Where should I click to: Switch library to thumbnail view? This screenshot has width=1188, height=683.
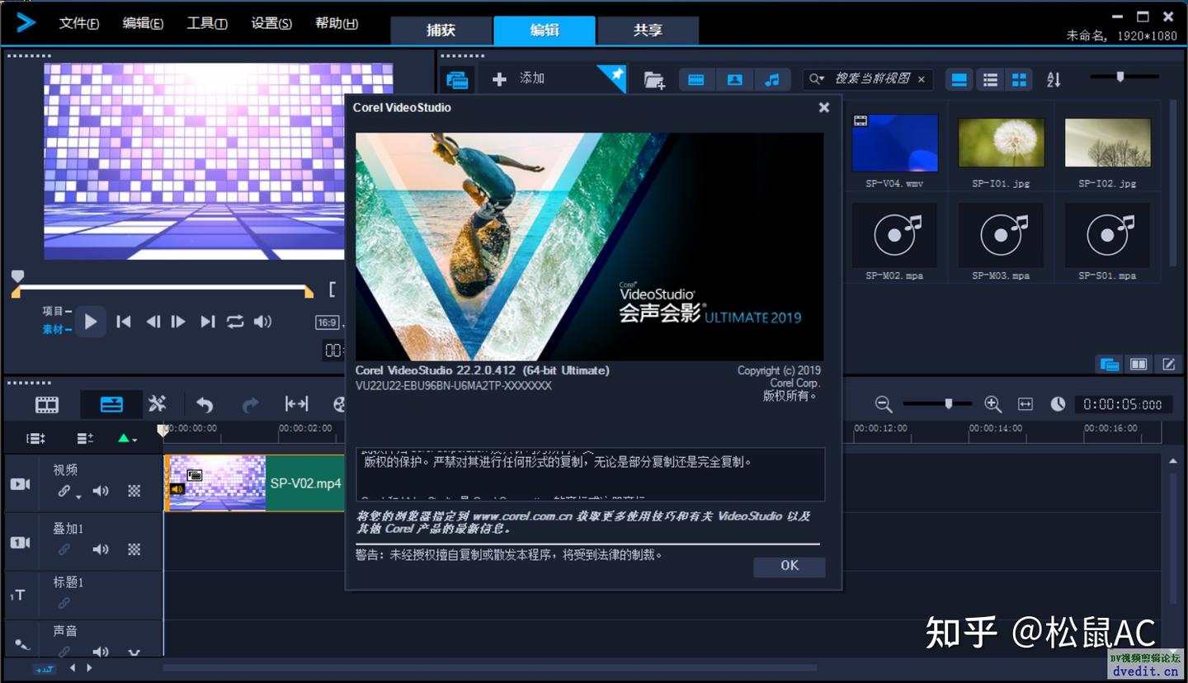[x=1020, y=79]
